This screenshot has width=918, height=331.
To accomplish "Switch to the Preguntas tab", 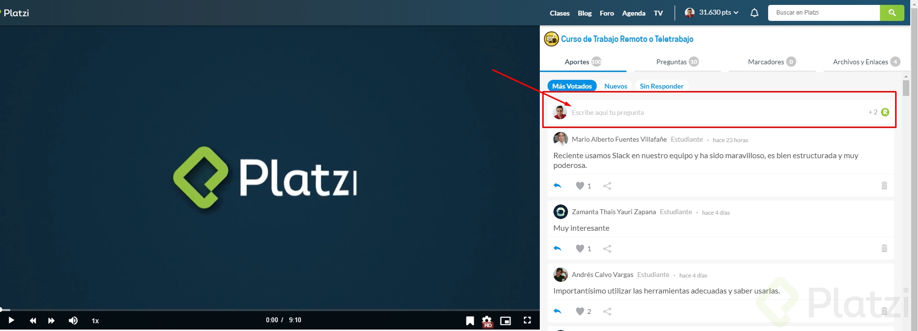I will coord(677,62).
